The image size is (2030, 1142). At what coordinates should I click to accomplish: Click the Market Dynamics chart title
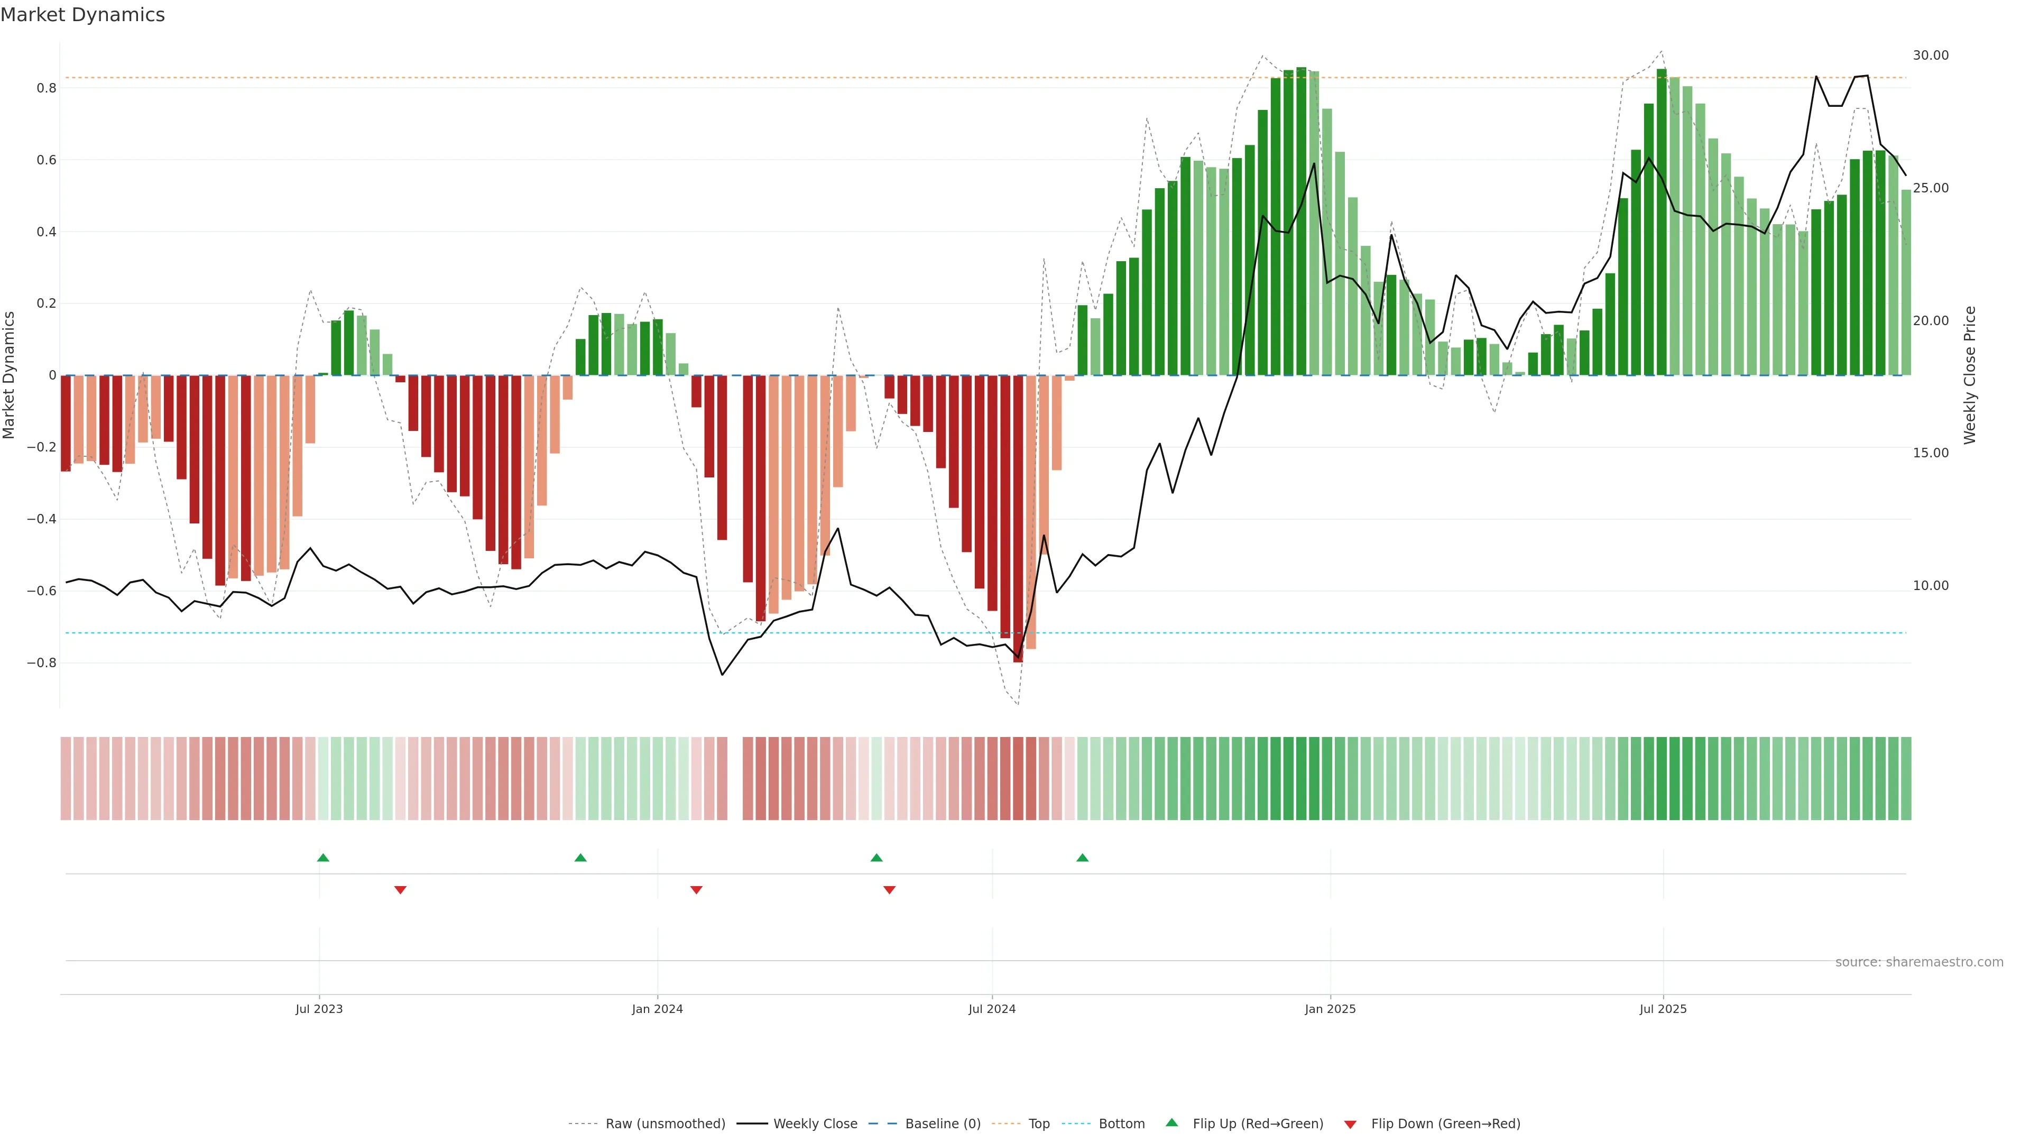pos(83,15)
